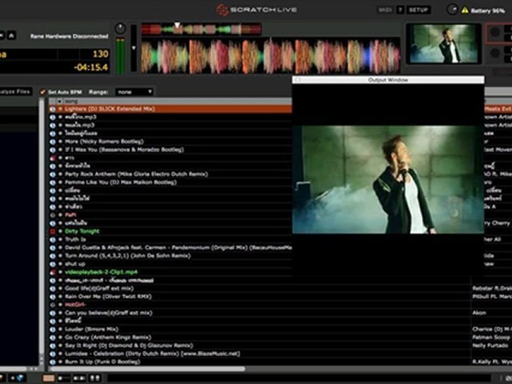The height and width of the screenshot is (384, 512).
Task: Click the red square icon beside Dirty Tonight
Action: pyautogui.click(x=53, y=231)
